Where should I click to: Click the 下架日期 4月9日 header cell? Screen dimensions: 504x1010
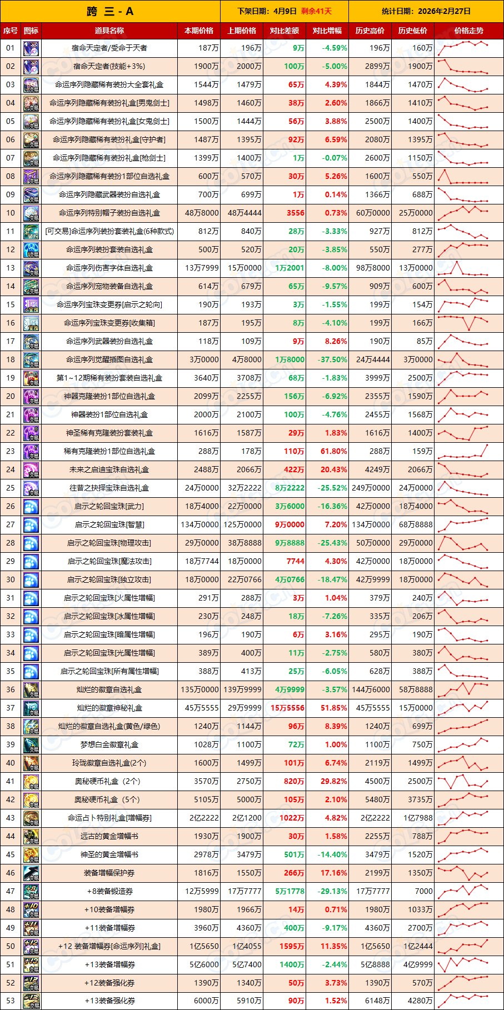[x=285, y=11]
